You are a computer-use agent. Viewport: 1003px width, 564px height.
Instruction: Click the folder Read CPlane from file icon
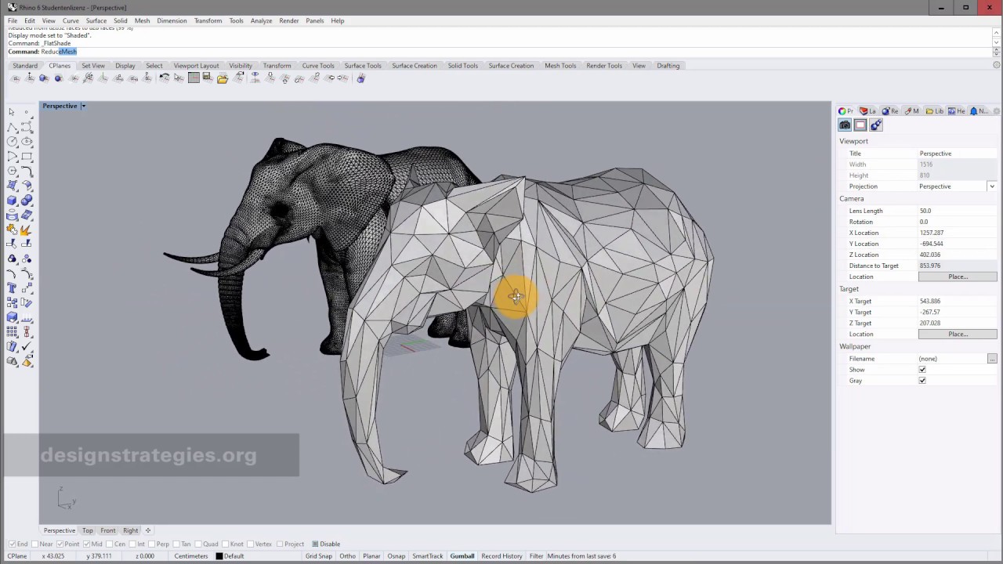pyautogui.click(x=223, y=78)
